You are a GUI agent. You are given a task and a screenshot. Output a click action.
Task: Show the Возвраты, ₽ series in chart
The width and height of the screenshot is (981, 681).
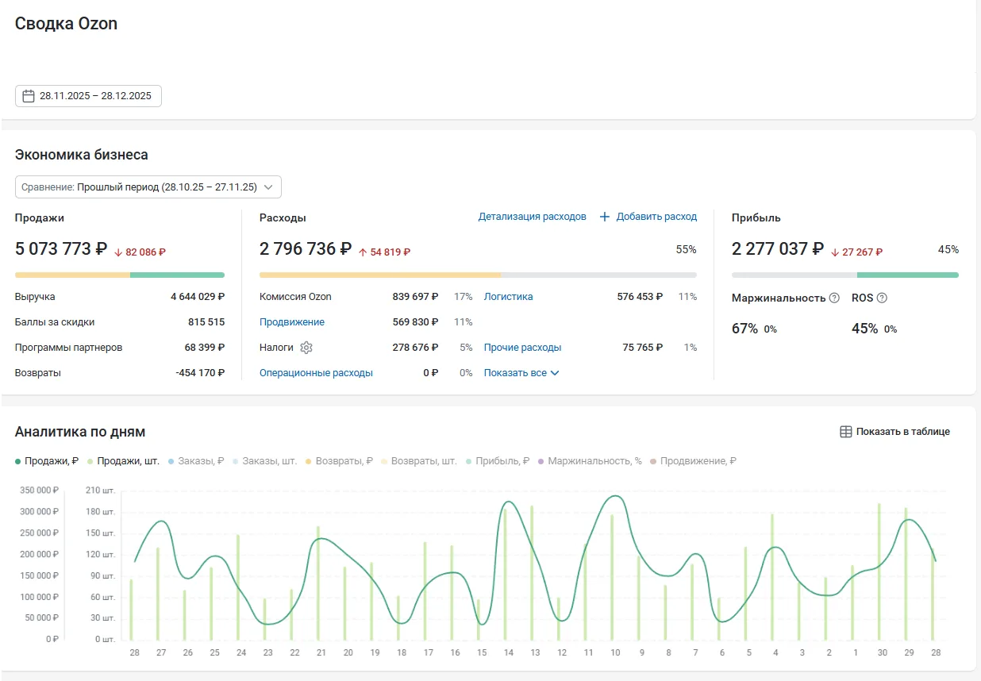(338, 461)
